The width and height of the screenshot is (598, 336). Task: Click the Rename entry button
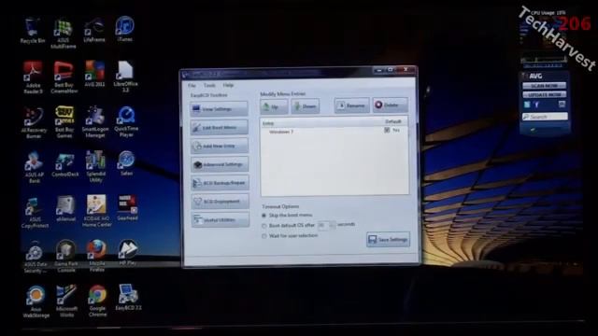(x=351, y=105)
